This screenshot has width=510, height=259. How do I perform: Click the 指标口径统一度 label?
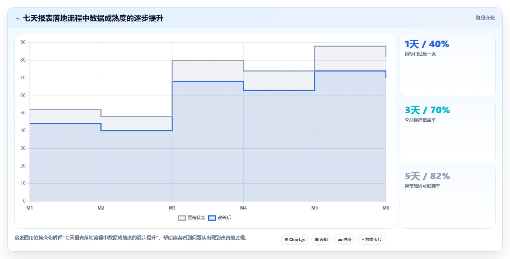click(x=420, y=54)
